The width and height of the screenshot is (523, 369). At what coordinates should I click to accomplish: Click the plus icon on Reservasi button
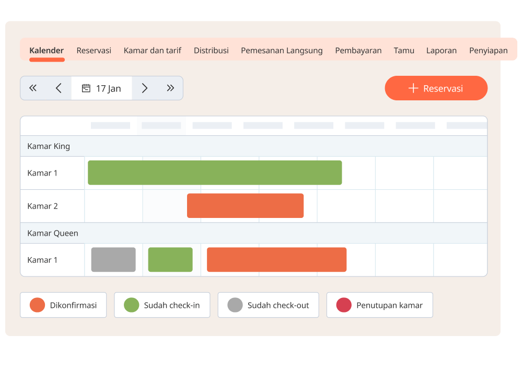point(413,88)
